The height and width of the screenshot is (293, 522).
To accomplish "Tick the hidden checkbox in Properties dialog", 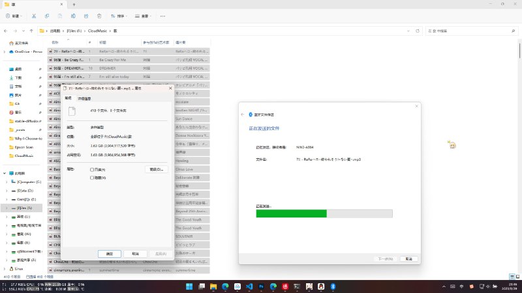I will [92, 178].
